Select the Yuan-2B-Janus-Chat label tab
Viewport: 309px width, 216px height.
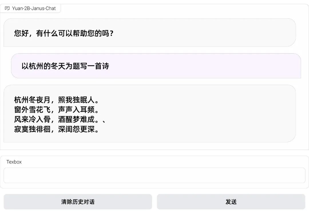click(x=34, y=8)
